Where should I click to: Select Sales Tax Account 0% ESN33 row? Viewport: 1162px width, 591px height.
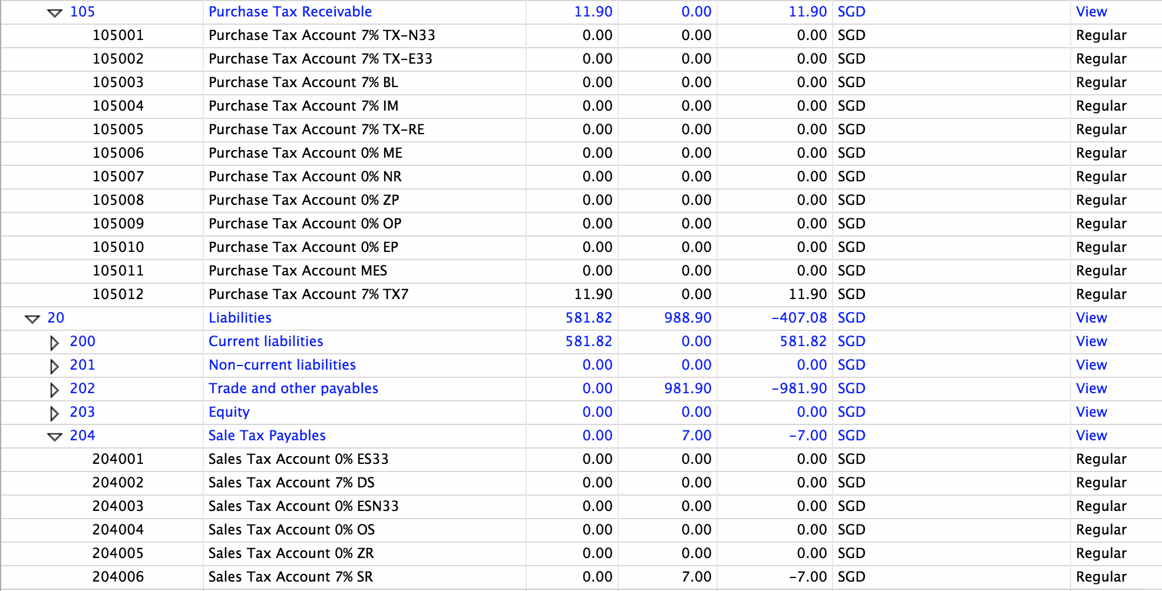pyautogui.click(x=581, y=506)
